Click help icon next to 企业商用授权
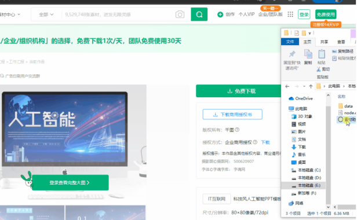 click(x=255, y=142)
